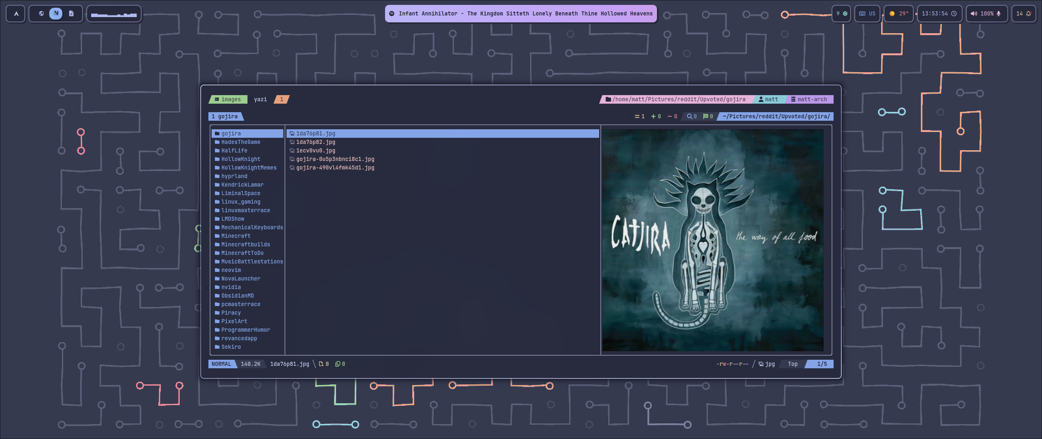Switch to the images tab in yazi
Screen dimensions: 1042x439
pyautogui.click(x=228, y=99)
